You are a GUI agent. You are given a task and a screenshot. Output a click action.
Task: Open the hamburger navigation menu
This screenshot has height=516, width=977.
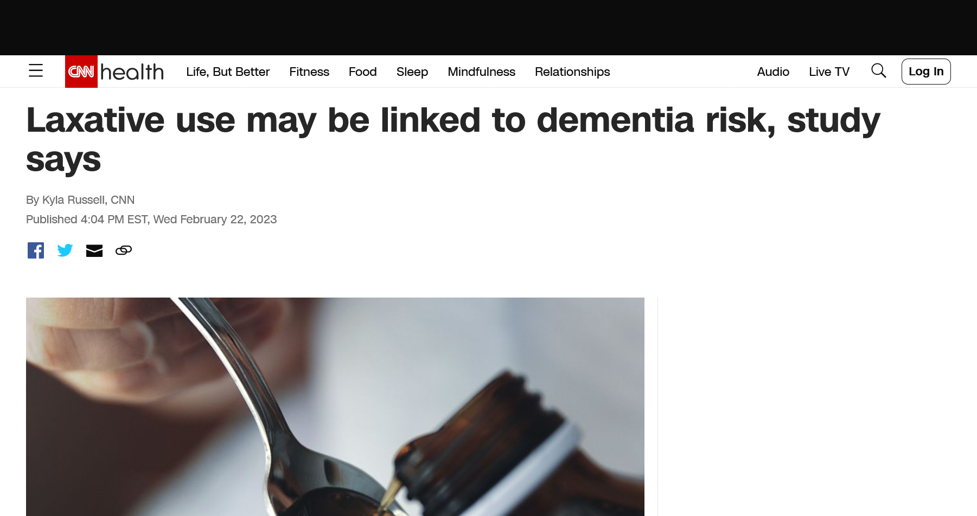[36, 70]
